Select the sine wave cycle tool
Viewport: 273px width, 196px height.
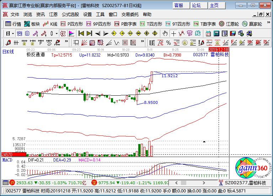[209, 43]
